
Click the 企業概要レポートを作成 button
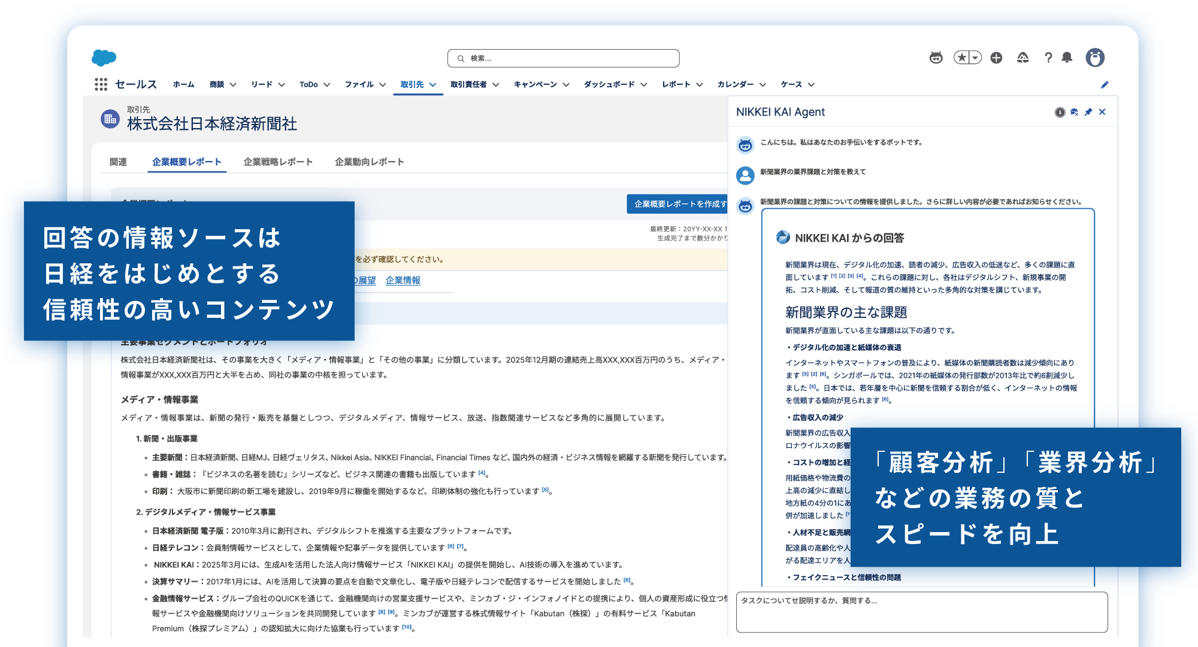point(678,204)
